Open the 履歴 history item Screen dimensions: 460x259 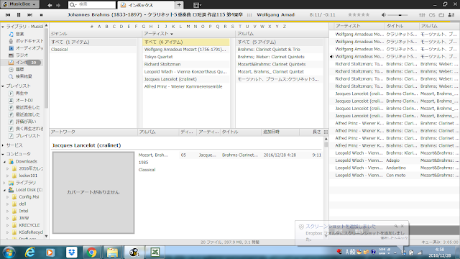[x=19, y=70]
